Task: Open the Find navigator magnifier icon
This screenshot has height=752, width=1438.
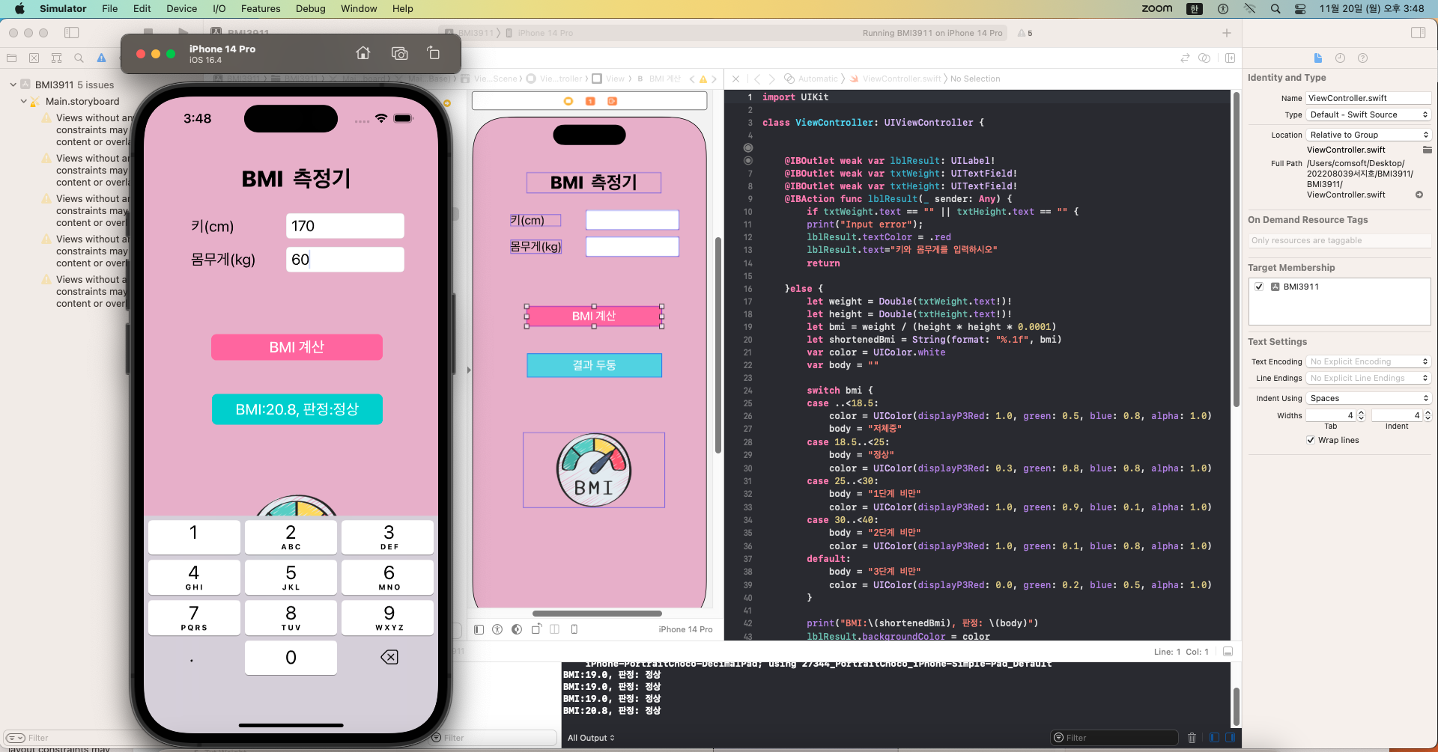Action: pos(79,58)
